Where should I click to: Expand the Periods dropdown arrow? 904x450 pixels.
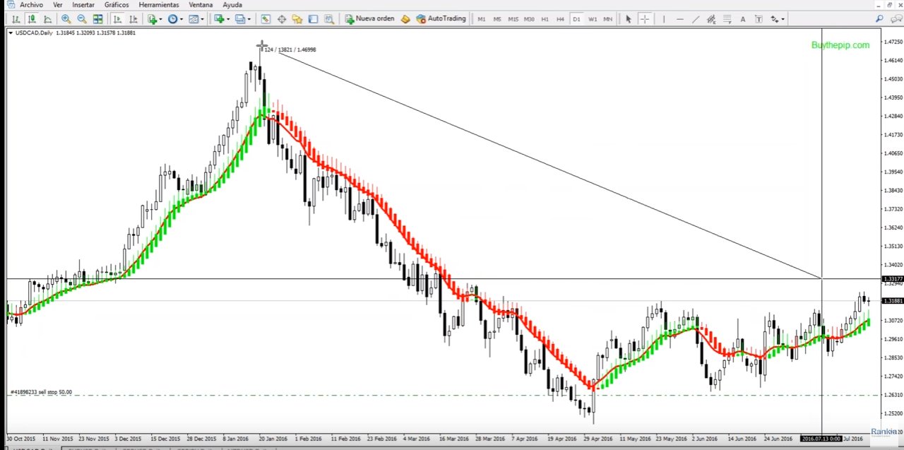tap(182, 19)
